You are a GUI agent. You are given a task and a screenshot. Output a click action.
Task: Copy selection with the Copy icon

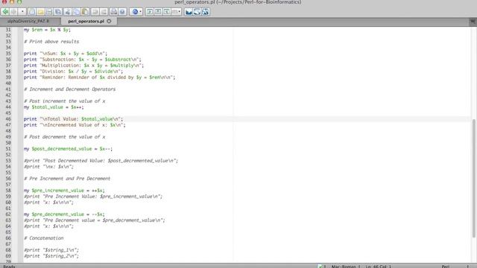point(77,12)
